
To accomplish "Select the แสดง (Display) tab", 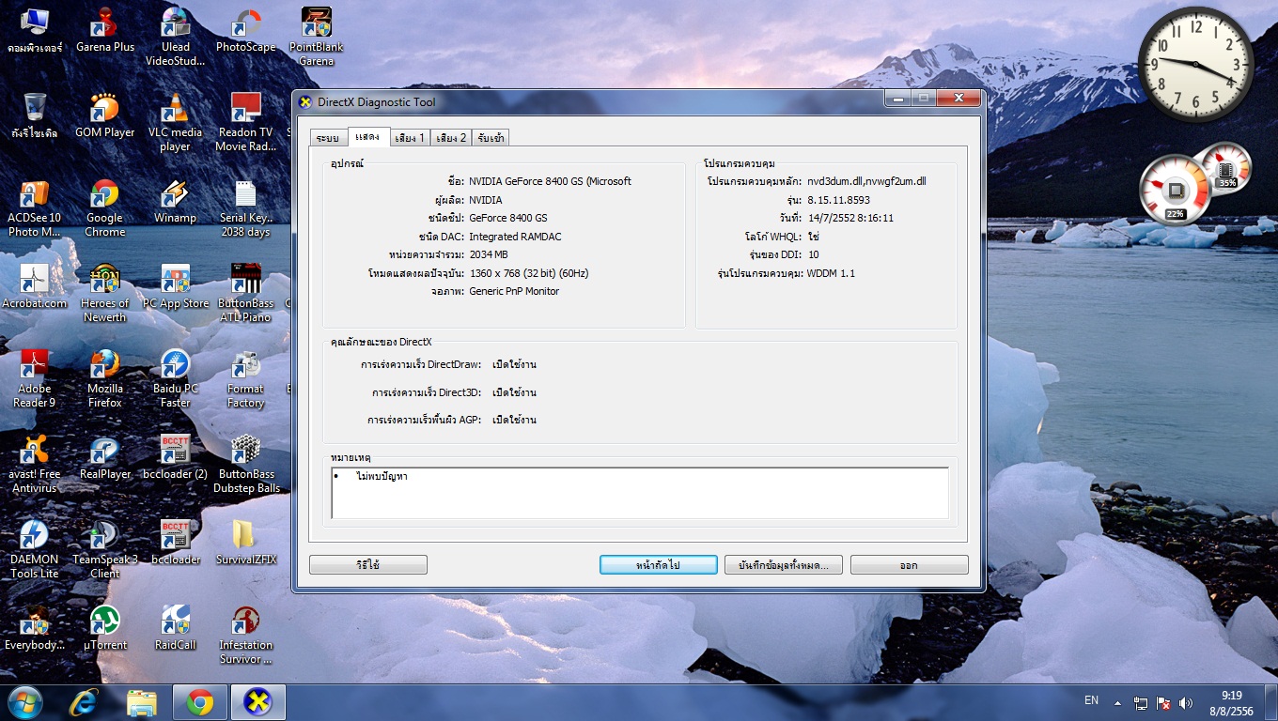I will click(x=367, y=137).
